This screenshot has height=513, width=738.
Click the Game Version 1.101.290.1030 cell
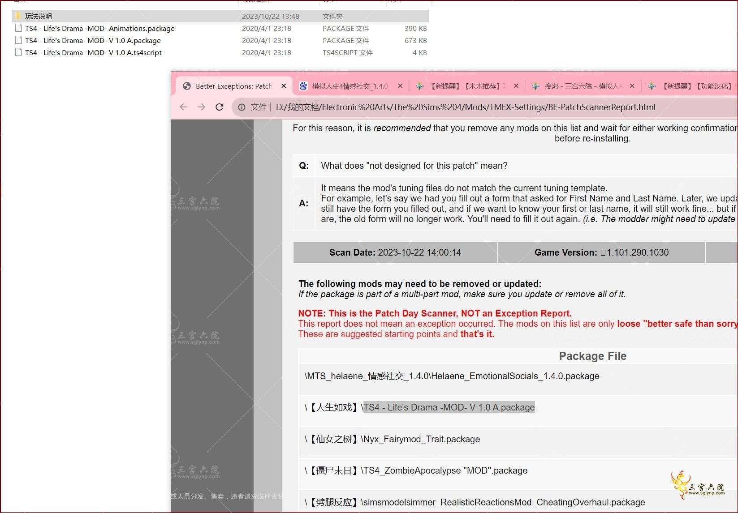(x=601, y=252)
